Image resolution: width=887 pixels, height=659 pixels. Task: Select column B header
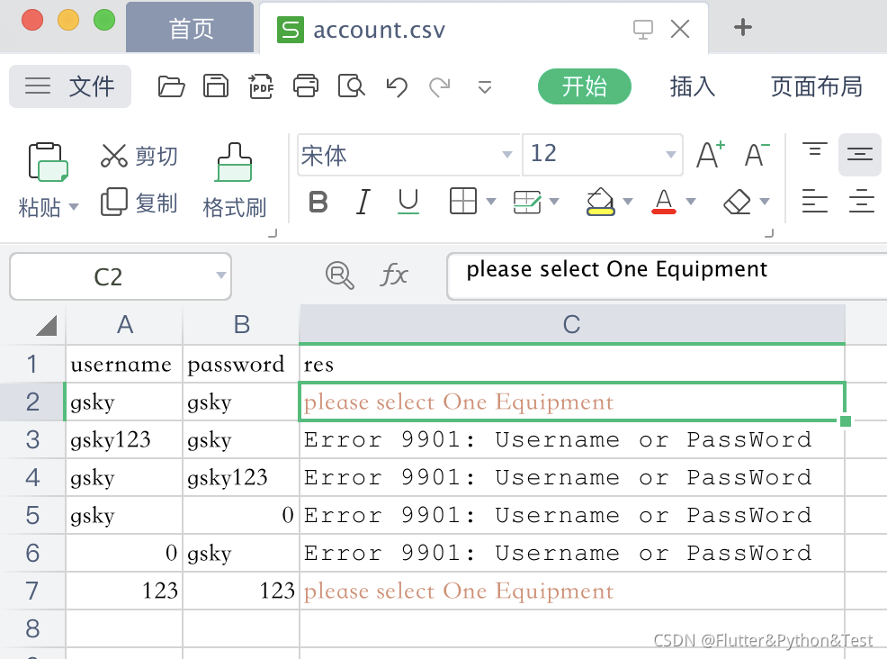point(242,324)
